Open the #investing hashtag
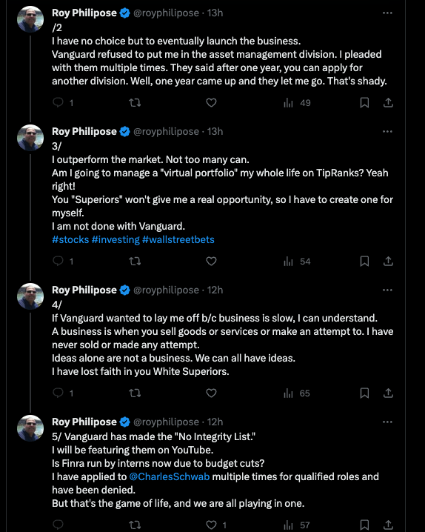Image resolution: width=425 pixels, height=532 pixels. point(116,239)
